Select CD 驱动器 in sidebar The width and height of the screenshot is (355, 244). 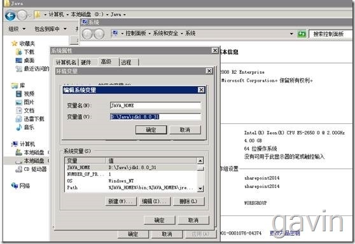pos(31,169)
